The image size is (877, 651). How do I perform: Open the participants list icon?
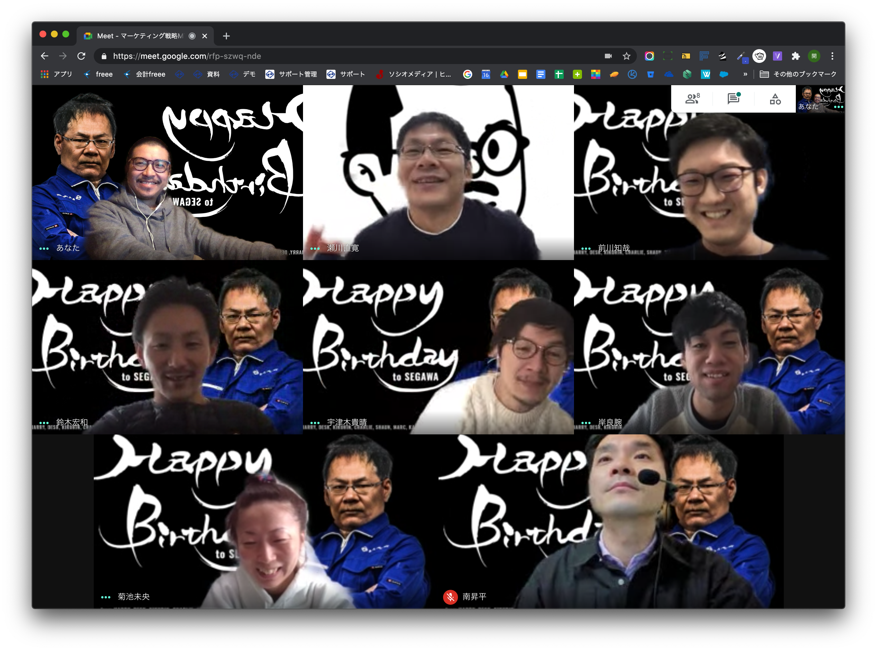coord(692,99)
